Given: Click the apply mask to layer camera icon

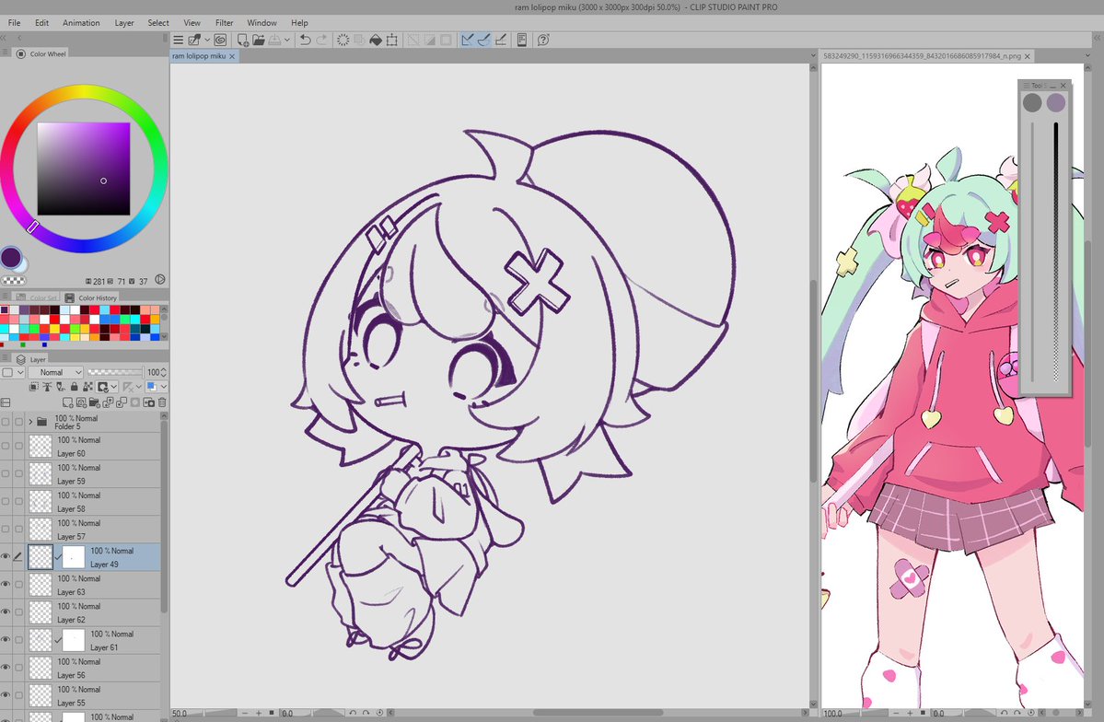Looking at the screenshot, I should pos(148,403).
